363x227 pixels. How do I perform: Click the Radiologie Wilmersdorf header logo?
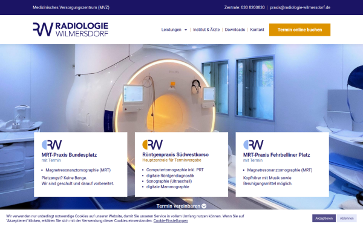click(x=70, y=30)
